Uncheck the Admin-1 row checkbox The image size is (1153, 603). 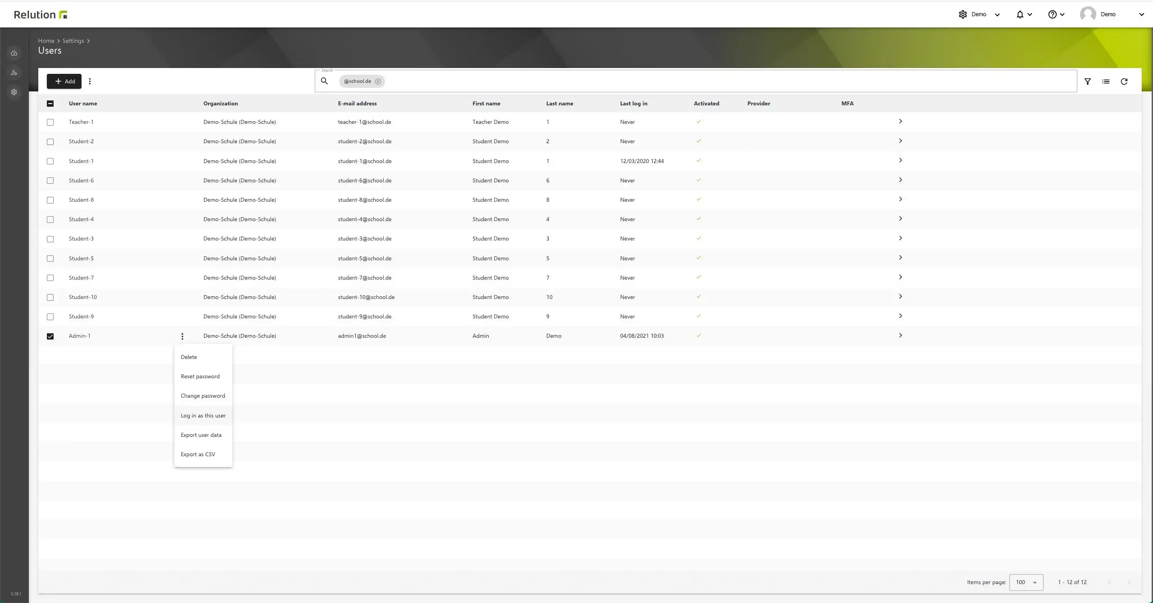pos(50,336)
